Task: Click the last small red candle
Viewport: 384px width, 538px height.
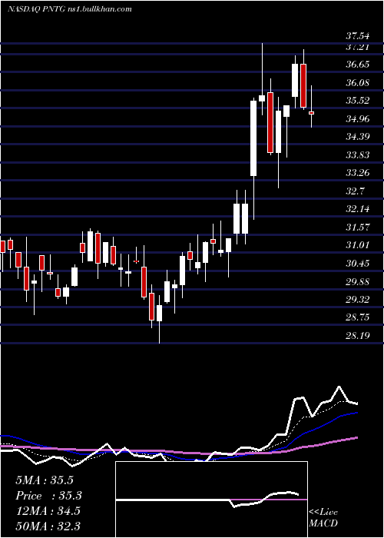Action: pos(312,113)
